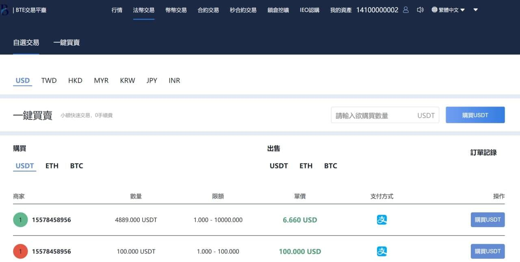The height and width of the screenshot is (262, 520).
Task: Open the IEO認購 page
Action: 310,10
